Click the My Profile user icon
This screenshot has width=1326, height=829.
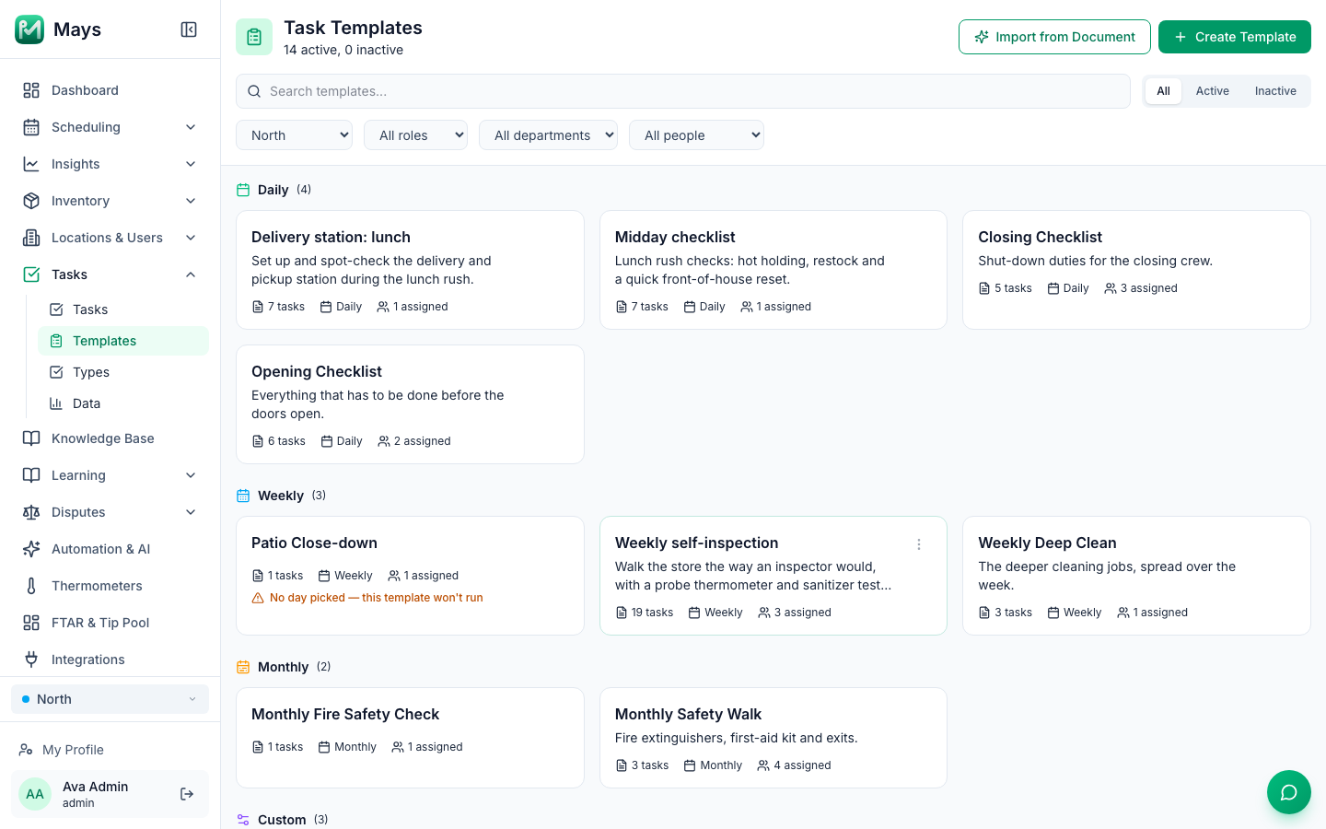coord(27,750)
